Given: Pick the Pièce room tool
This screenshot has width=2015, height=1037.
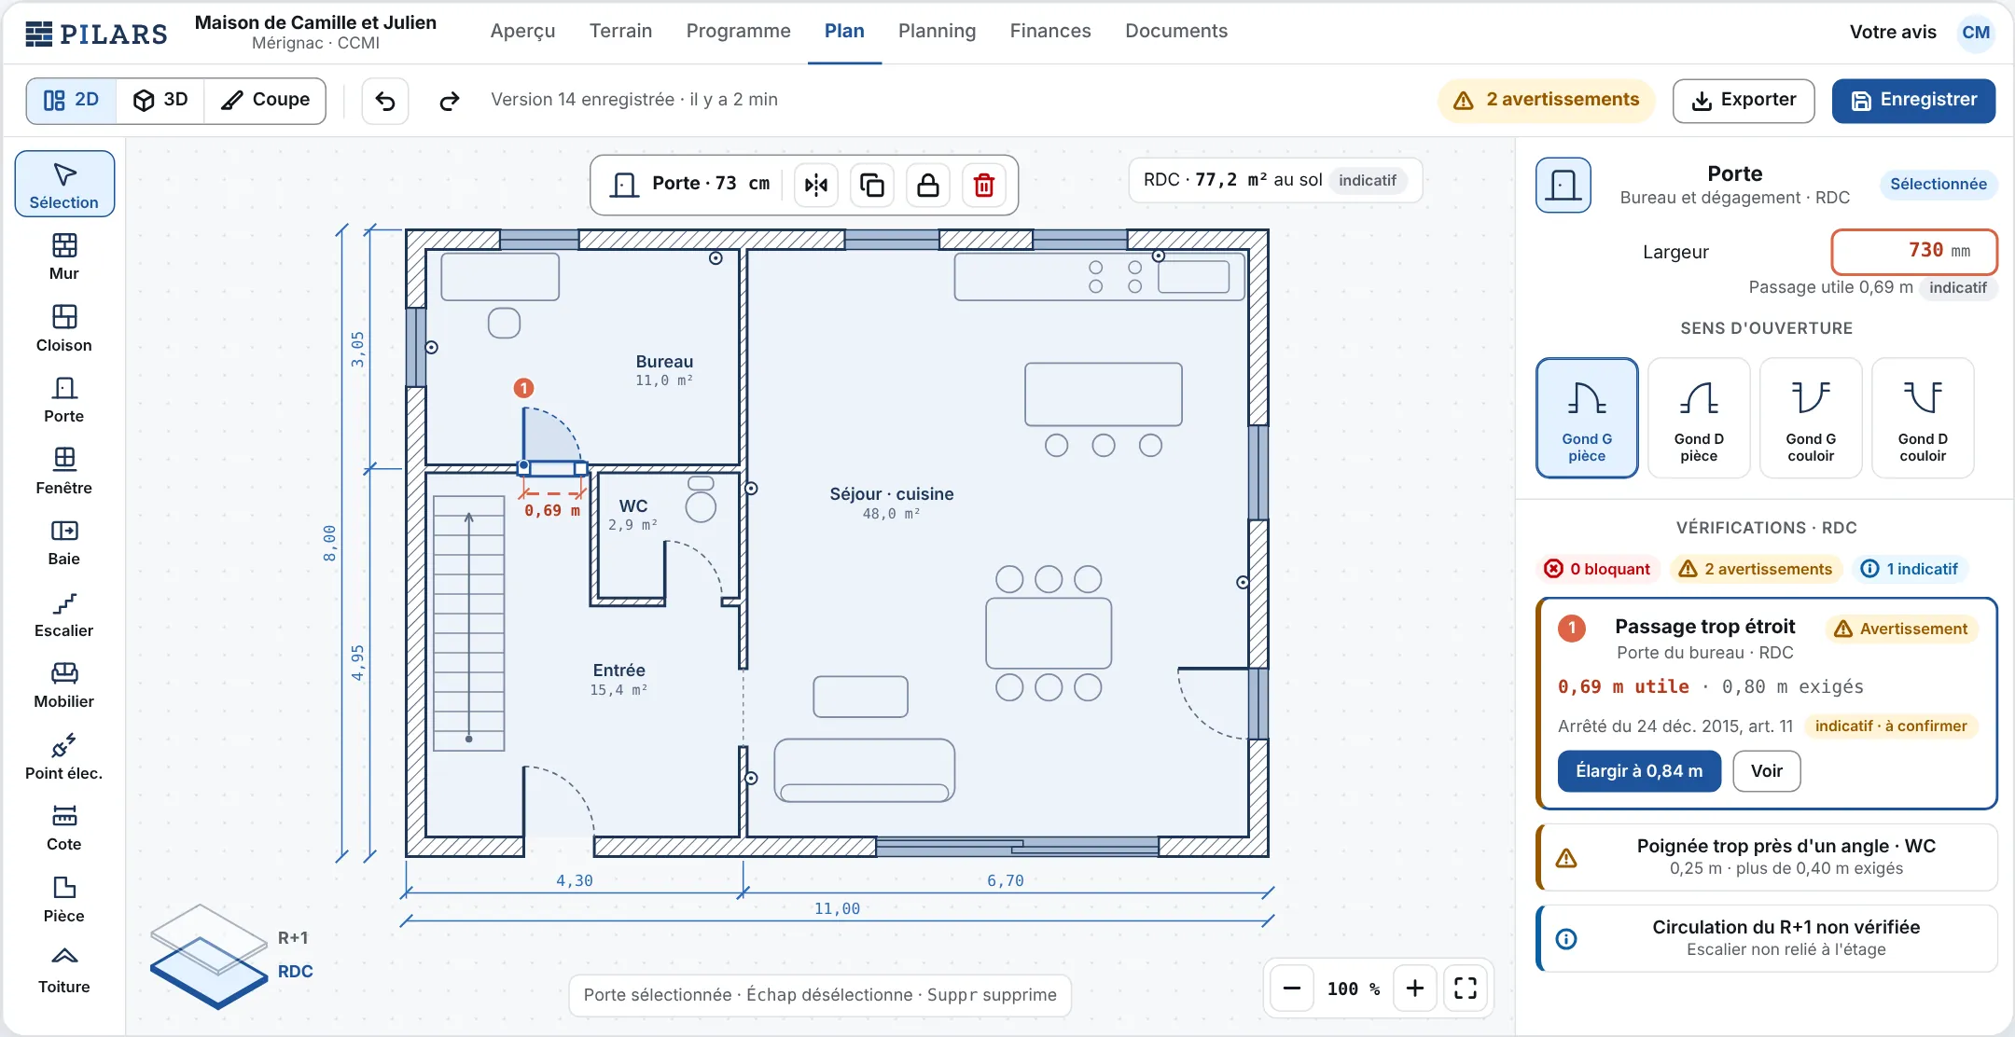Looking at the screenshot, I should pos(64,899).
